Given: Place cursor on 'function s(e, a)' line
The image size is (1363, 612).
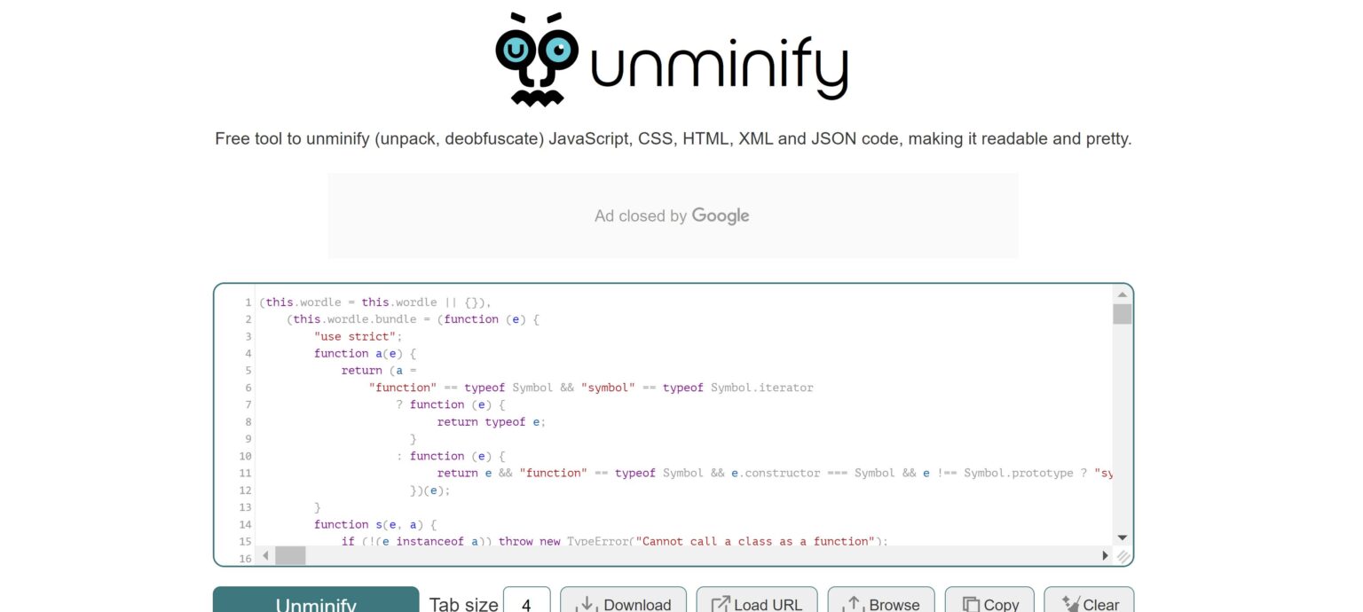Looking at the screenshot, I should click(375, 524).
